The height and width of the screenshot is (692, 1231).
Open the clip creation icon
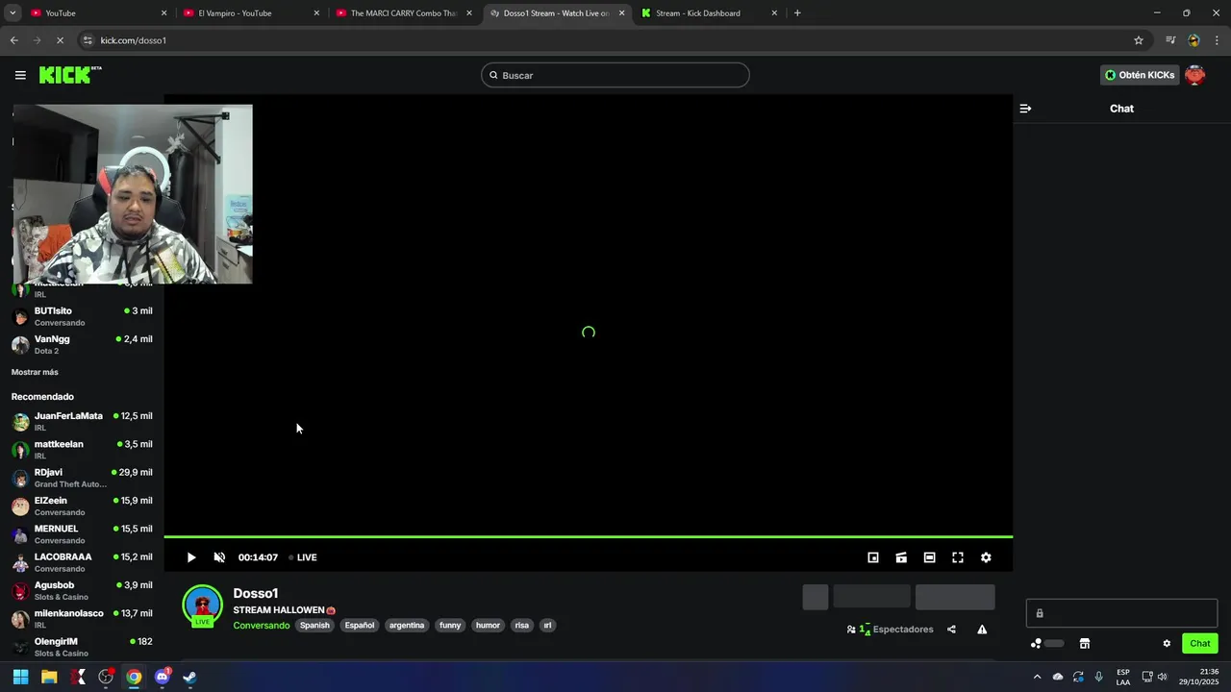(901, 557)
